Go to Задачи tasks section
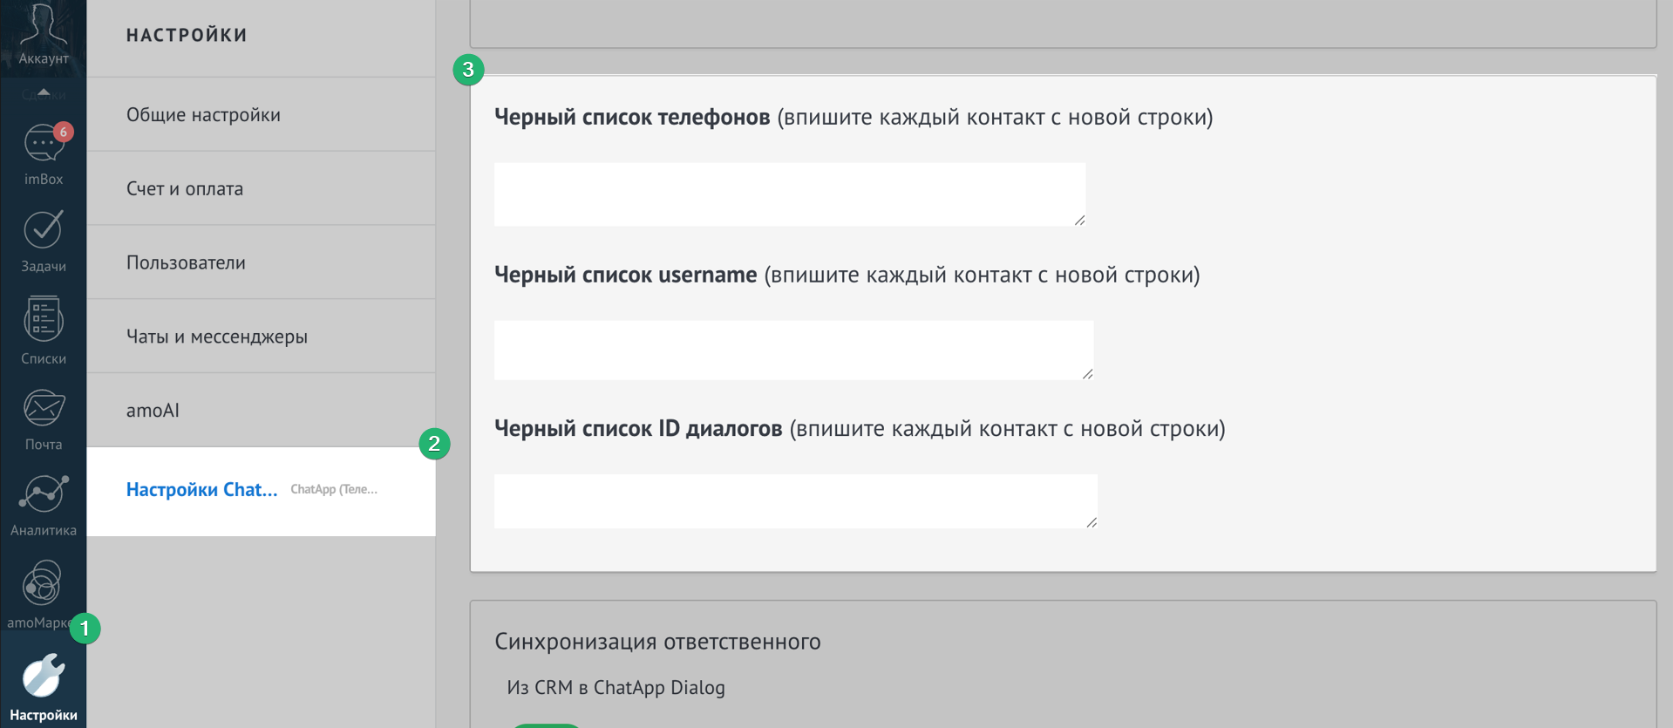The height and width of the screenshot is (728, 1673). pyautogui.click(x=43, y=240)
